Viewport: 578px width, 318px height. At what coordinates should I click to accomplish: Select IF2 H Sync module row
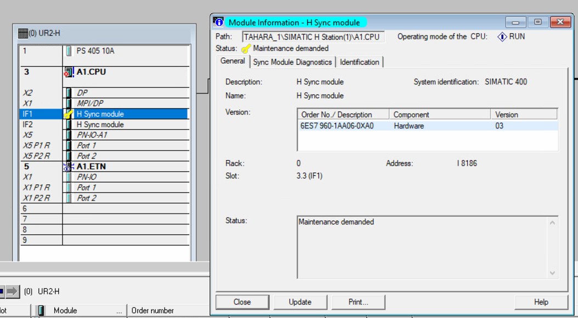pos(100,124)
